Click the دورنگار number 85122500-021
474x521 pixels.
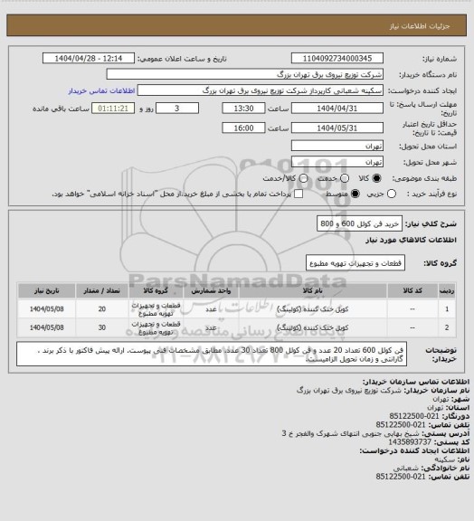[414, 416]
